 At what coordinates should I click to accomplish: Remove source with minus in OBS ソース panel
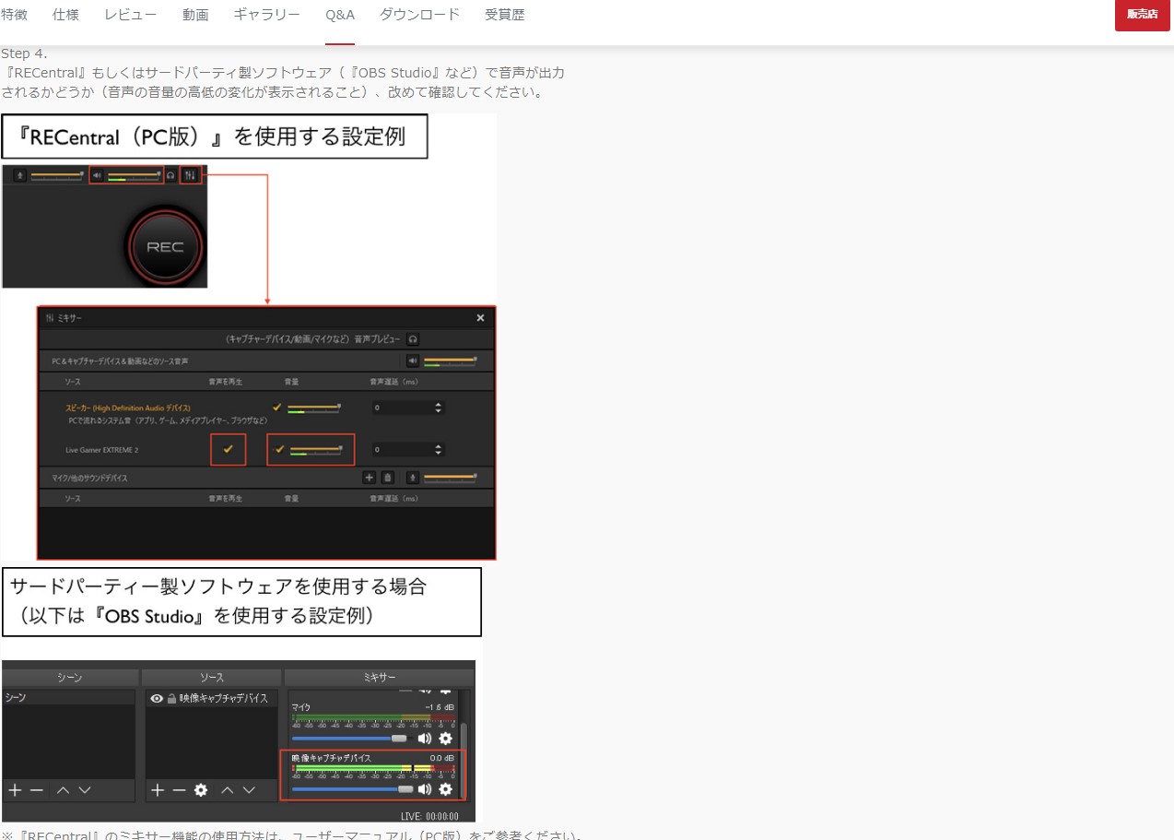(x=179, y=790)
